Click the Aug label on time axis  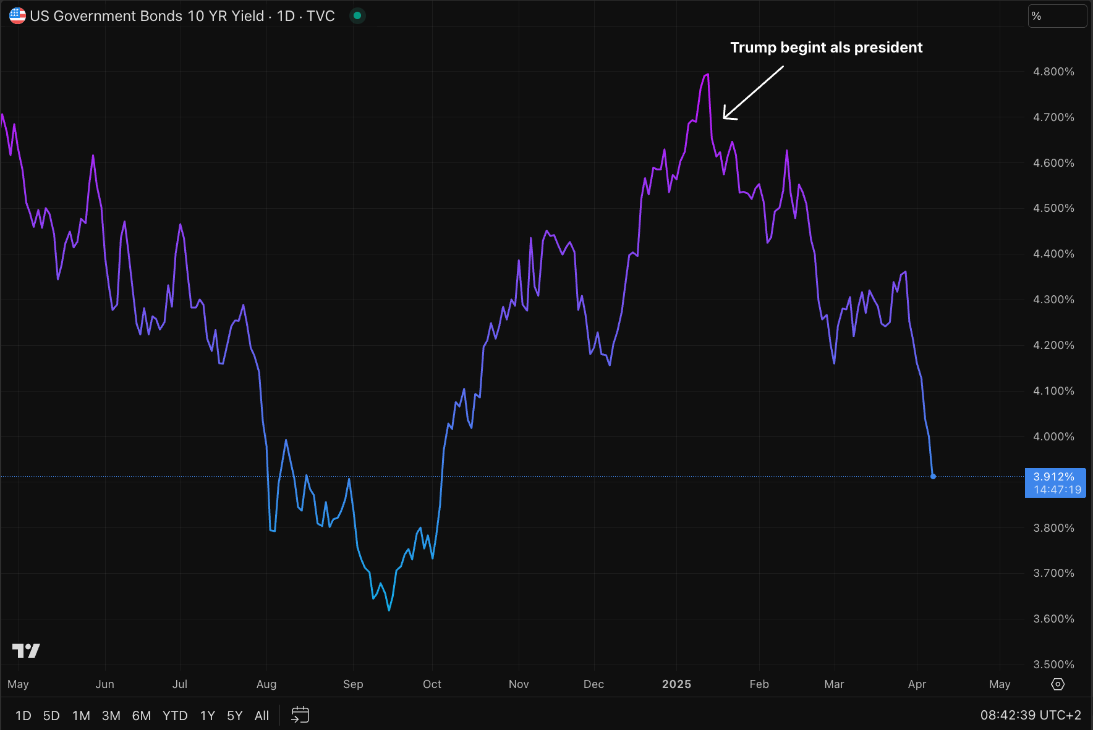266,684
